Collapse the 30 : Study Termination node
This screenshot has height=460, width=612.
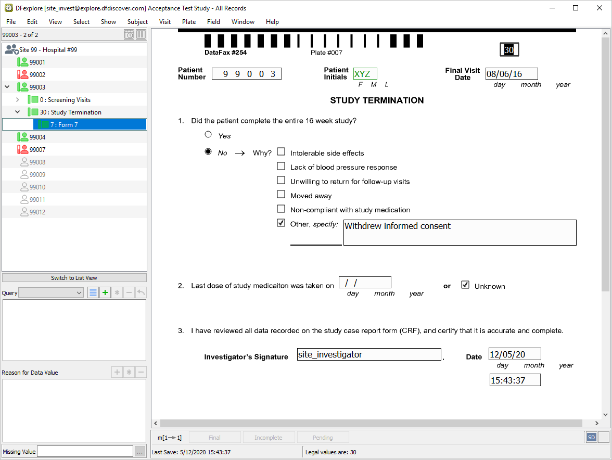point(17,112)
